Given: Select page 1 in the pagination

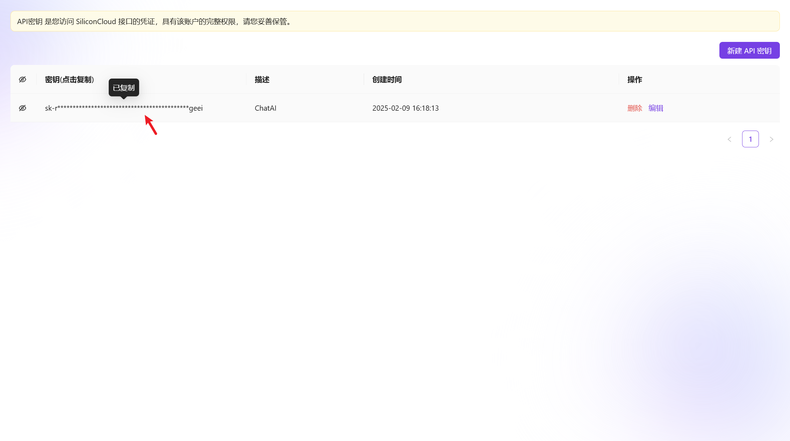Looking at the screenshot, I should [750, 139].
